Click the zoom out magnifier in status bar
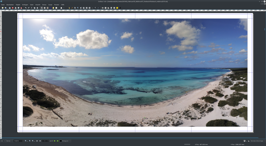266x146 pixels. point(26,141)
